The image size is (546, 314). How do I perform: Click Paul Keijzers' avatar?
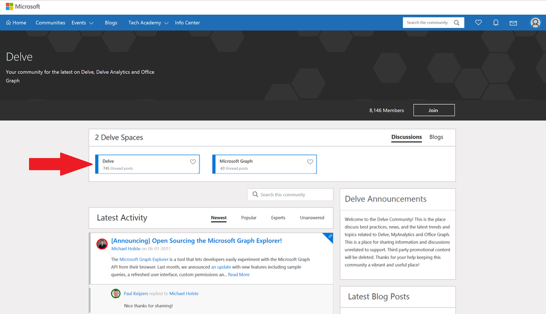pyautogui.click(x=116, y=293)
